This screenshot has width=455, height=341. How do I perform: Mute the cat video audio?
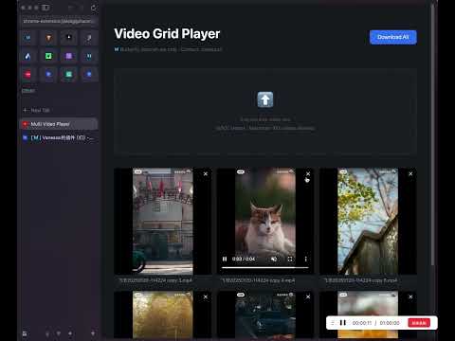[274, 259]
